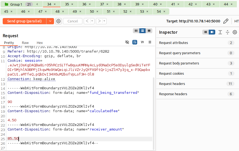Viewport: 239px width, 151px height.
Task: Click the Cancel button
Action: pos(73,21)
